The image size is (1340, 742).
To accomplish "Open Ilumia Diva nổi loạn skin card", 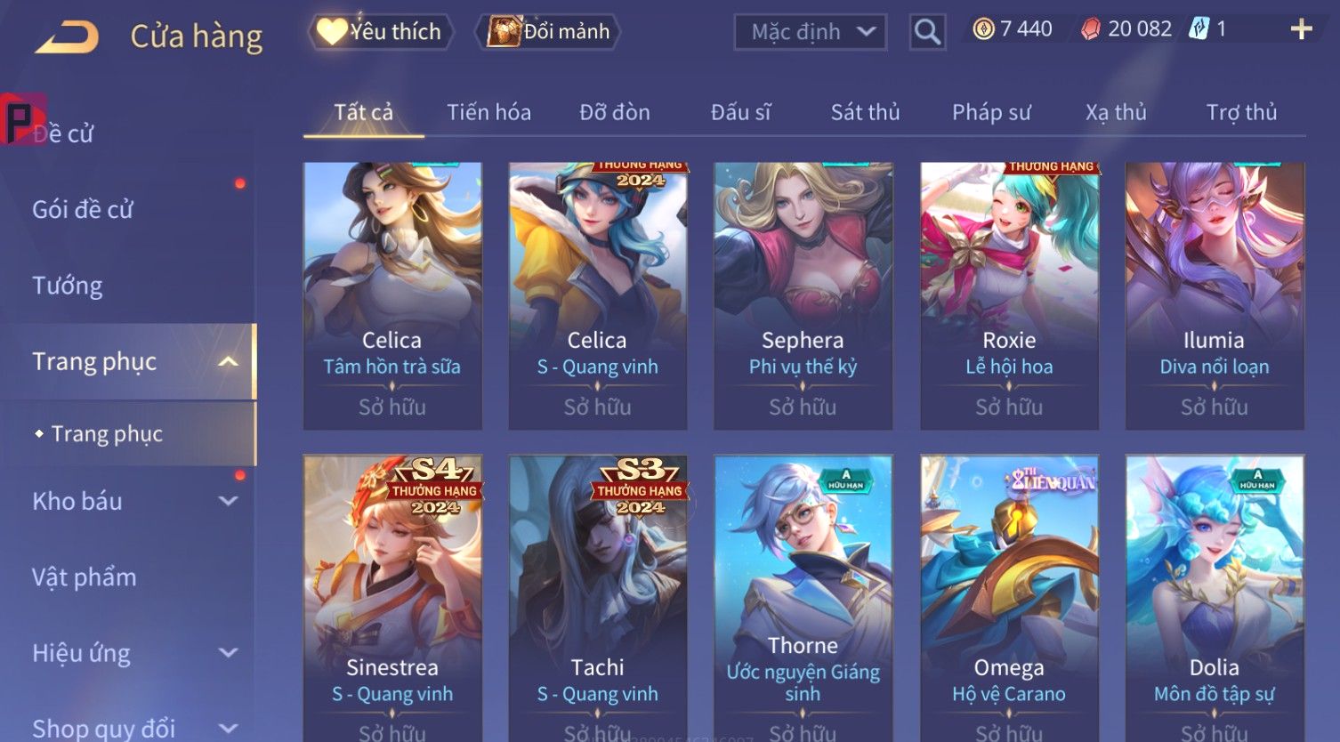I will 1215,295.
